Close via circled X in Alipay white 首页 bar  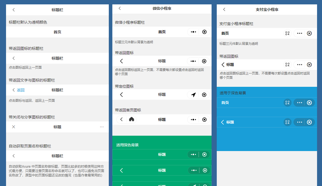[x=309, y=33]
